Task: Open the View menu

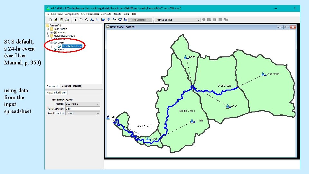Action: 60,14
